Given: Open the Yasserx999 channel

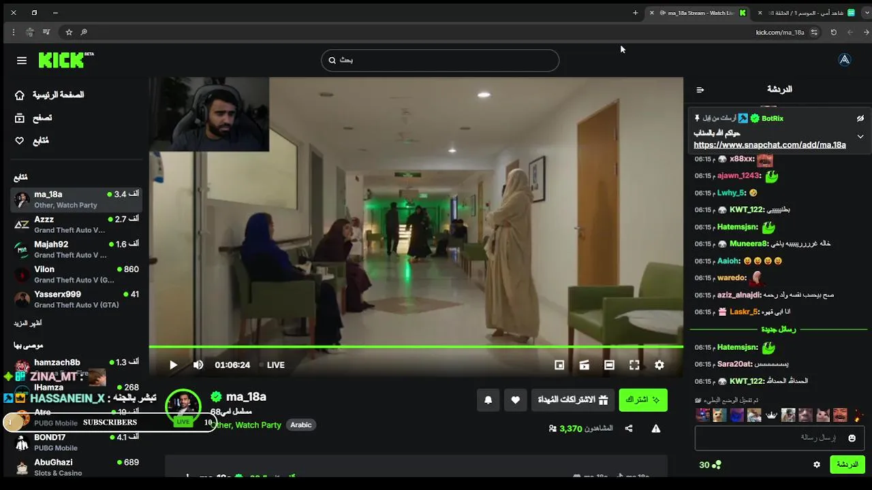Looking at the screenshot, I should pos(76,299).
